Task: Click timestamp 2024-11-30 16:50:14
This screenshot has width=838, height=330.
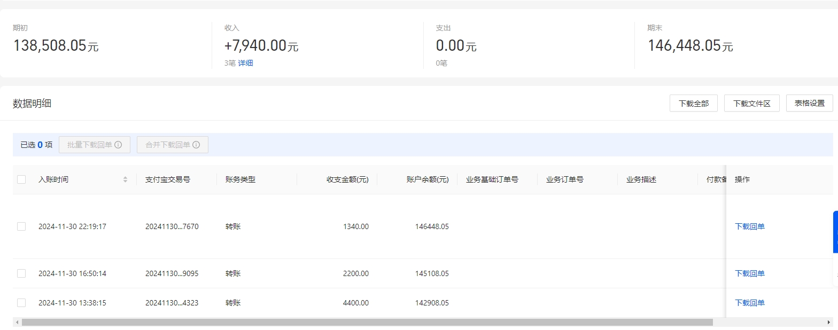Action: point(72,273)
